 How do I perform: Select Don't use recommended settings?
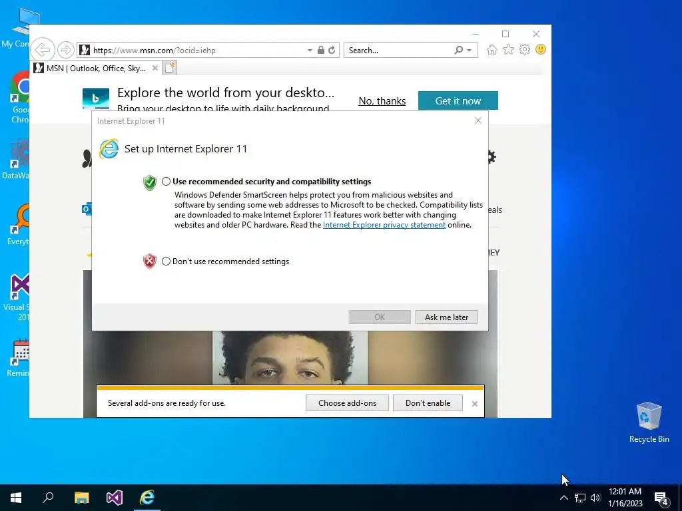166,261
